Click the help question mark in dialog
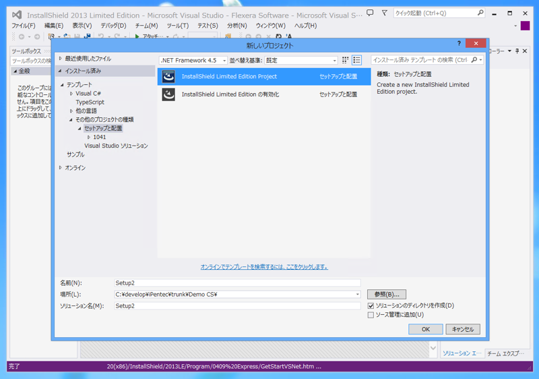539x379 pixels. pyautogui.click(x=459, y=43)
